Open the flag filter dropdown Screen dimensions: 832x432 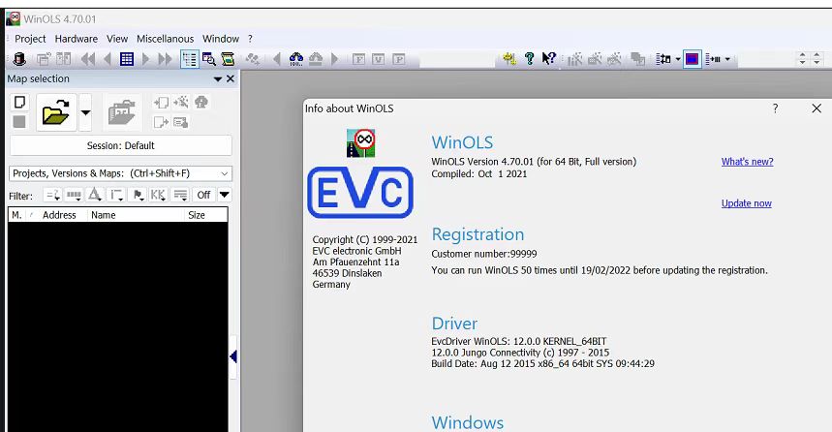pyautogui.click(x=138, y=196)
